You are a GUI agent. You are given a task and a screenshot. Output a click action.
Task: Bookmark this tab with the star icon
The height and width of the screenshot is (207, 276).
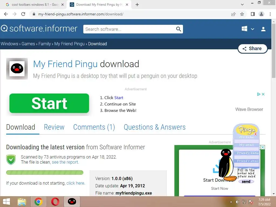tap(242, 14)
